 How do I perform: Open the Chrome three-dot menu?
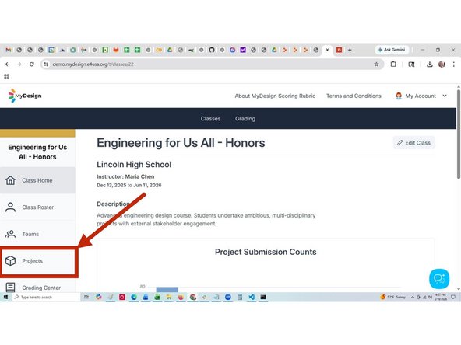454,64
